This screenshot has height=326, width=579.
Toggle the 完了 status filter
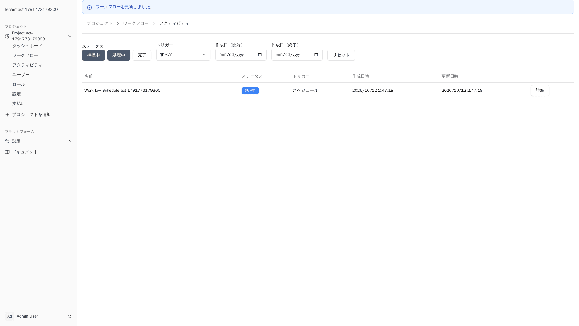pos(142,55)
